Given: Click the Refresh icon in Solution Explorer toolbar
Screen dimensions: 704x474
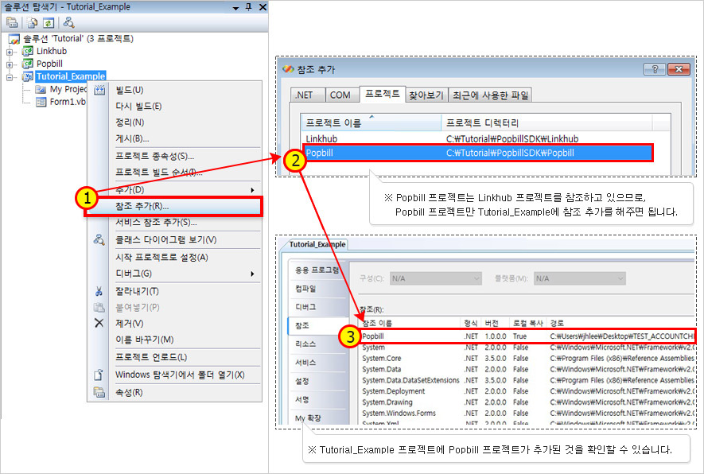Looking at the screenshot, I should (x=49, y=22).
